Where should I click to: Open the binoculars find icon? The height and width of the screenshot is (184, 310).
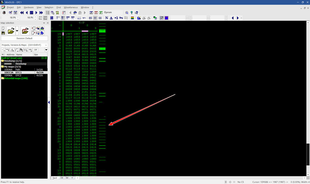tap(75, 13)
